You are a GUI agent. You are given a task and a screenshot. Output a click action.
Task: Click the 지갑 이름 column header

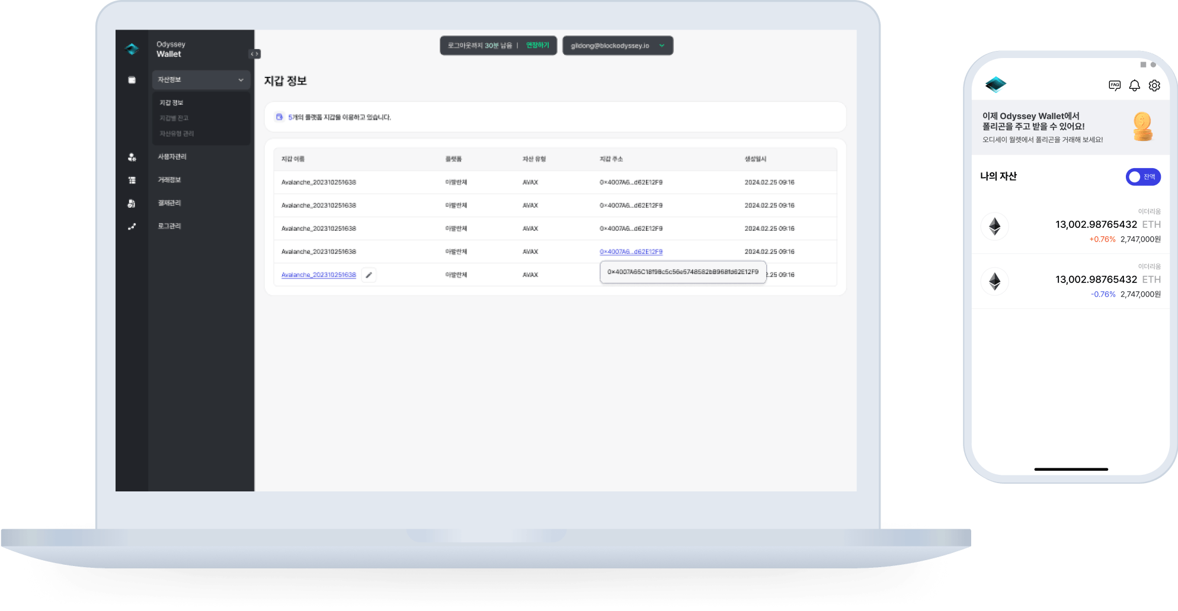pos(293,159)
